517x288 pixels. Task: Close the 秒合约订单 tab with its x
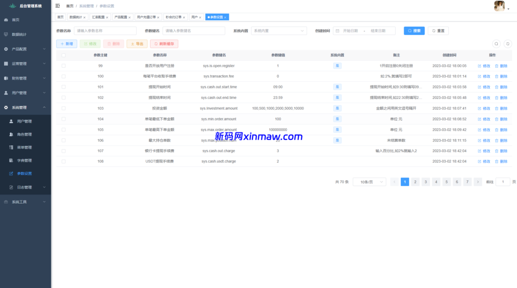tap(184, 18)
